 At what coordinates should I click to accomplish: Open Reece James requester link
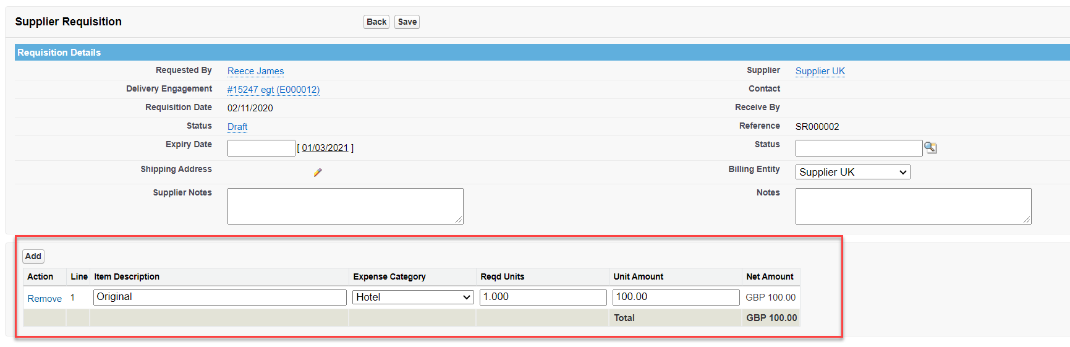click(256, 71)
